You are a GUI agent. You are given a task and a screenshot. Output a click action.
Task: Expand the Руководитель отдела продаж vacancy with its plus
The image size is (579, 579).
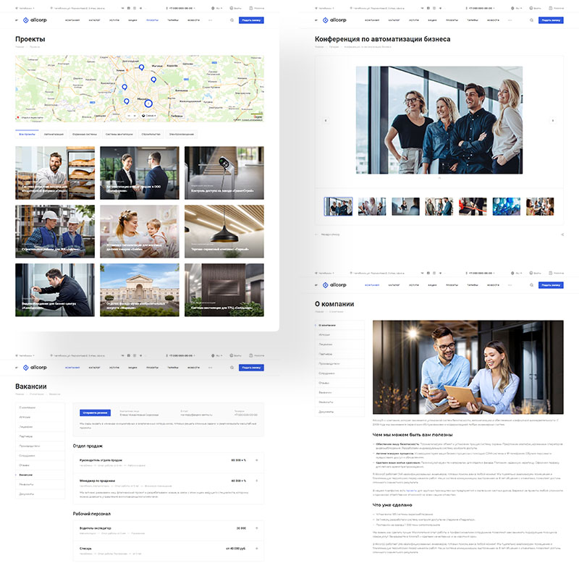tap(257, 460)
